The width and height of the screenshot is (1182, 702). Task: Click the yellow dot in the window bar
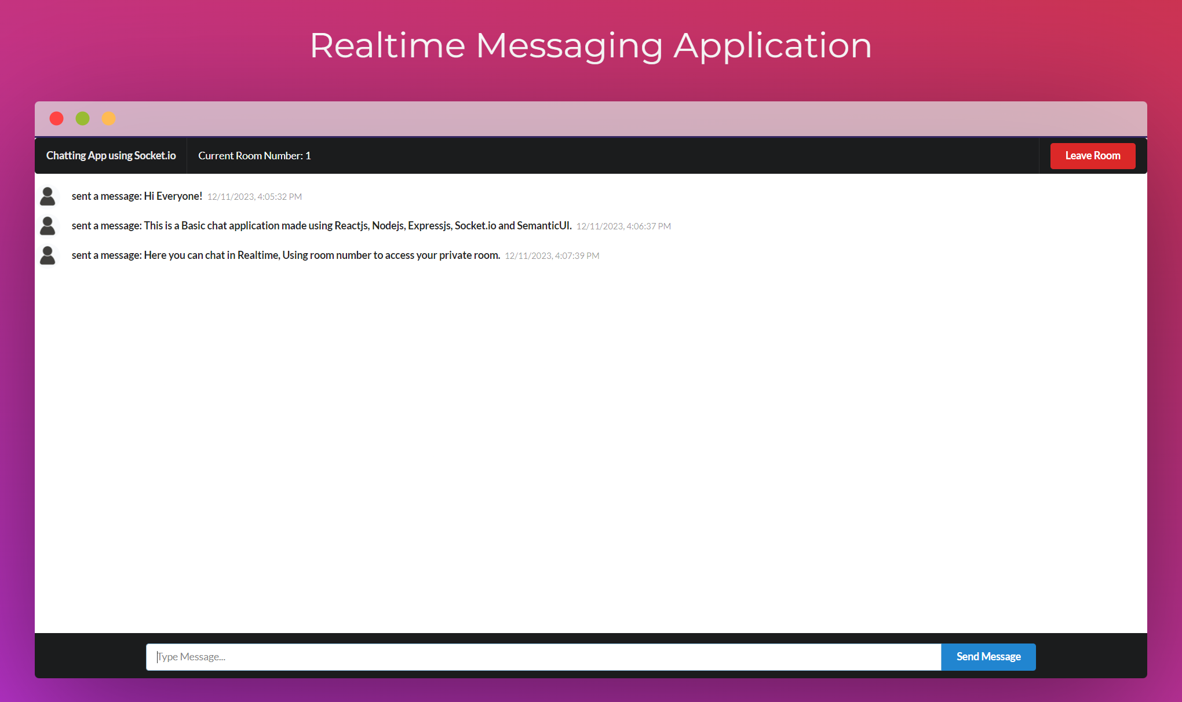[x=108, y=119]
